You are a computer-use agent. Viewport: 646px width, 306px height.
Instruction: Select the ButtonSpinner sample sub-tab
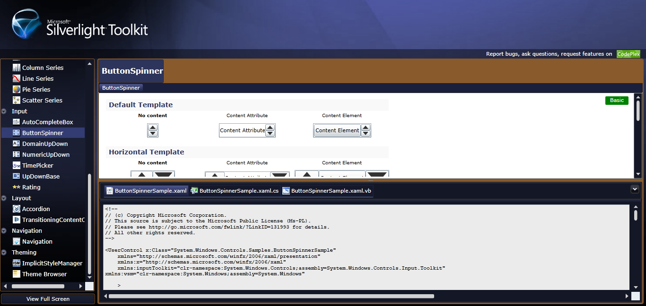(x=121, y=88)
